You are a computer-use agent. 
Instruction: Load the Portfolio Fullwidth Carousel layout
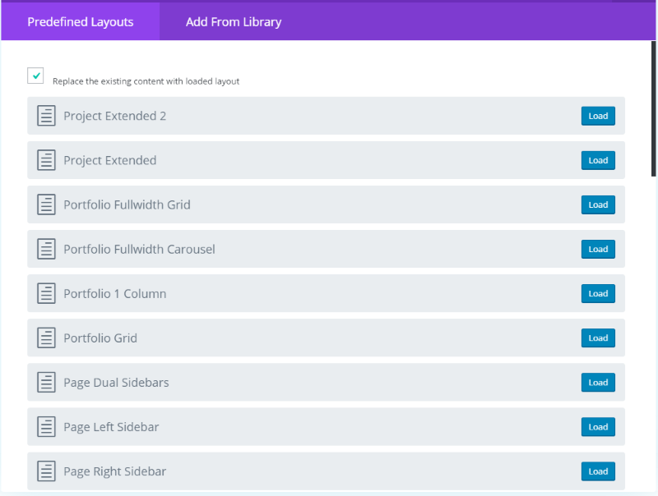598,250
